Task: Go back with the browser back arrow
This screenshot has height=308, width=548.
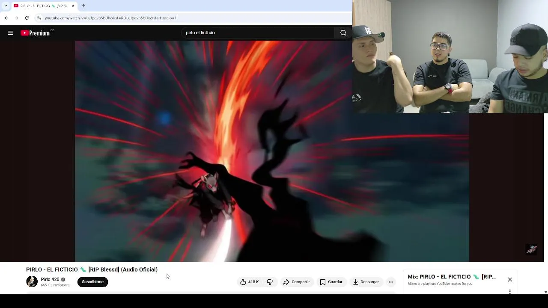Action: pos(6,18)
